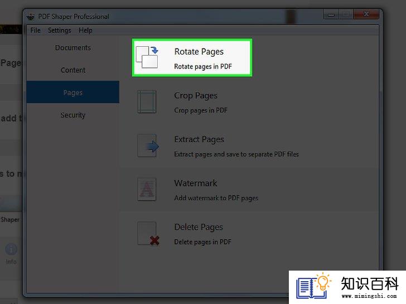Image resolution: width=406 pixels, height=304 pixels.
Task: Switch to the Content category
Action: (73, 70)
